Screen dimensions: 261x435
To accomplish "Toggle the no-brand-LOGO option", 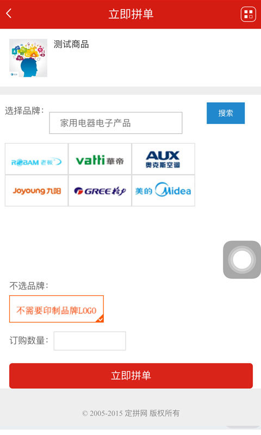I will (57, 309).
